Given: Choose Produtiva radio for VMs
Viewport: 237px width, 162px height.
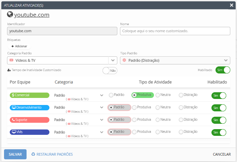Looking at the screenshot, I should 134,132.
